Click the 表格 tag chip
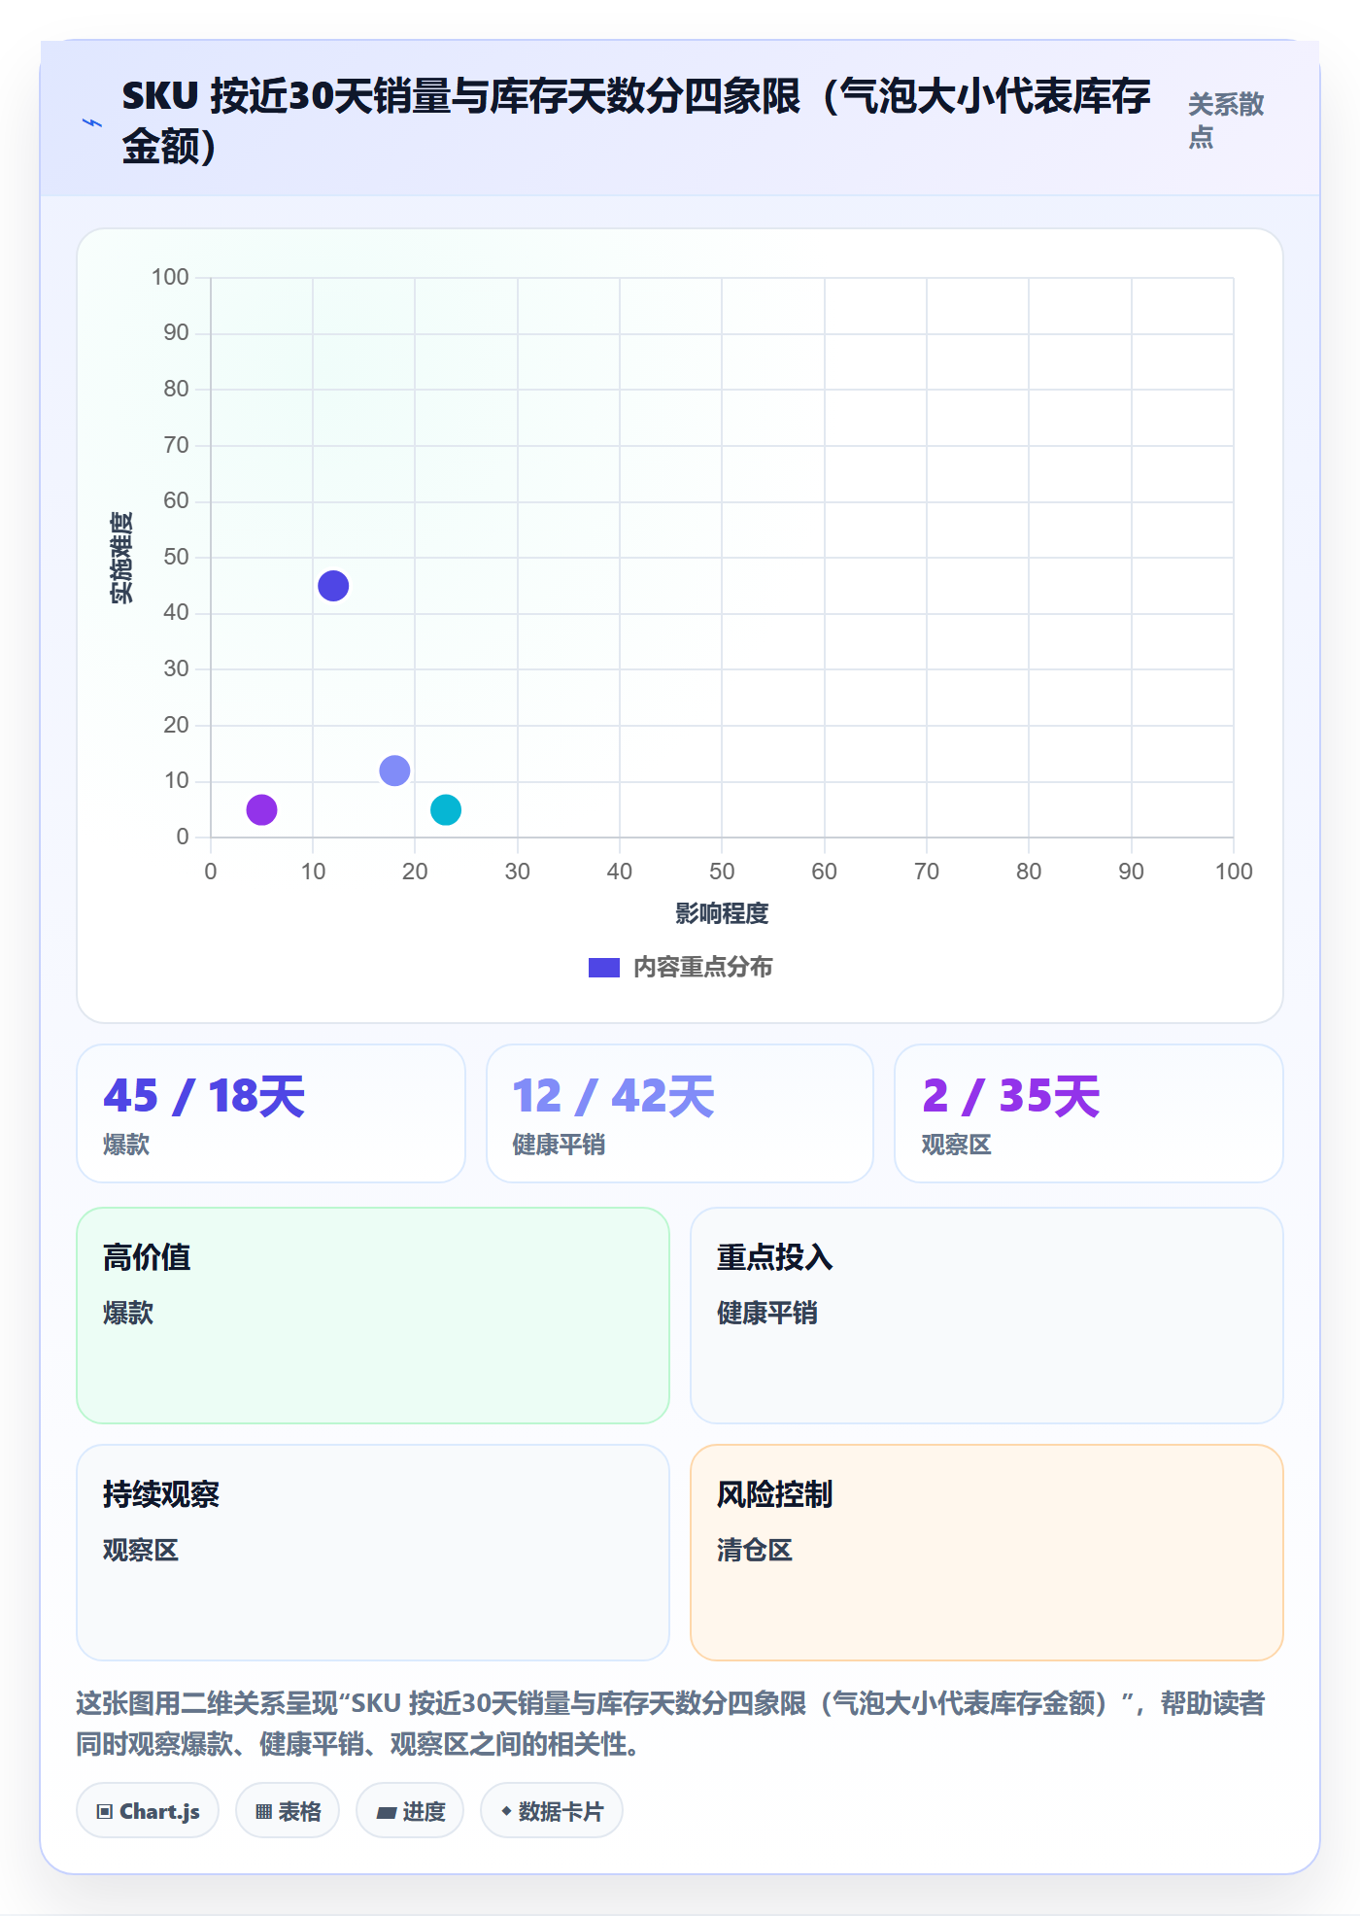 pyautogui.click(x=288, y=1811)
